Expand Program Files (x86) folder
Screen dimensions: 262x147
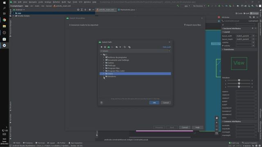104,71
